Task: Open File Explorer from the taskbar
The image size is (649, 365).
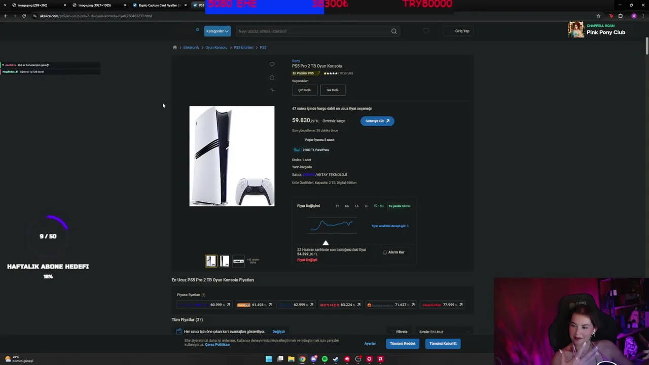Action: [x=291, y=359]
